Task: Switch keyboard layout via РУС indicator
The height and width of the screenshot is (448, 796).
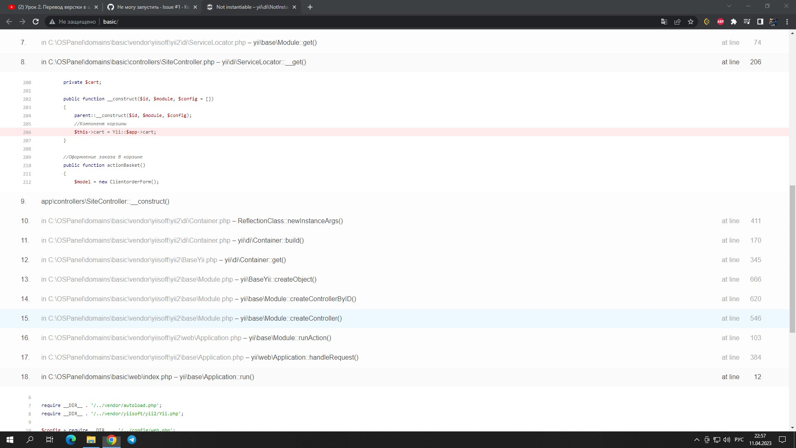Action: [740, 439]
